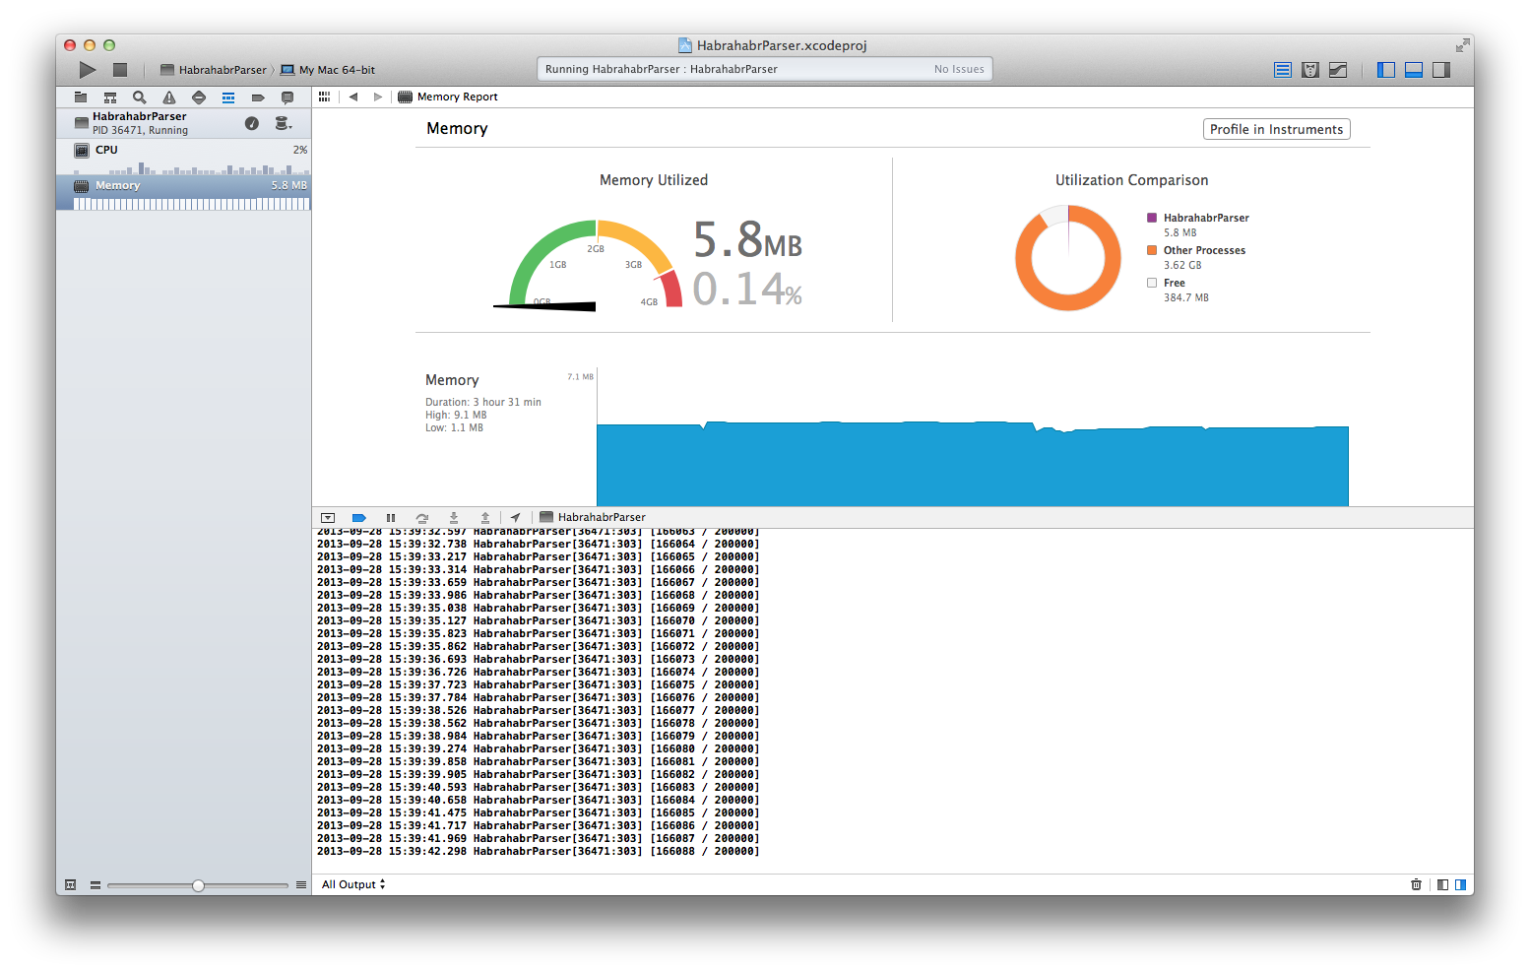This screenshot has height=973, width=1530.
Task: Switch to the Version editor
Action: tap(1338, 70)
